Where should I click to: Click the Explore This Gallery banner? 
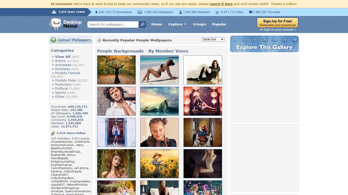pyautogui.click(x=264, y=44)
